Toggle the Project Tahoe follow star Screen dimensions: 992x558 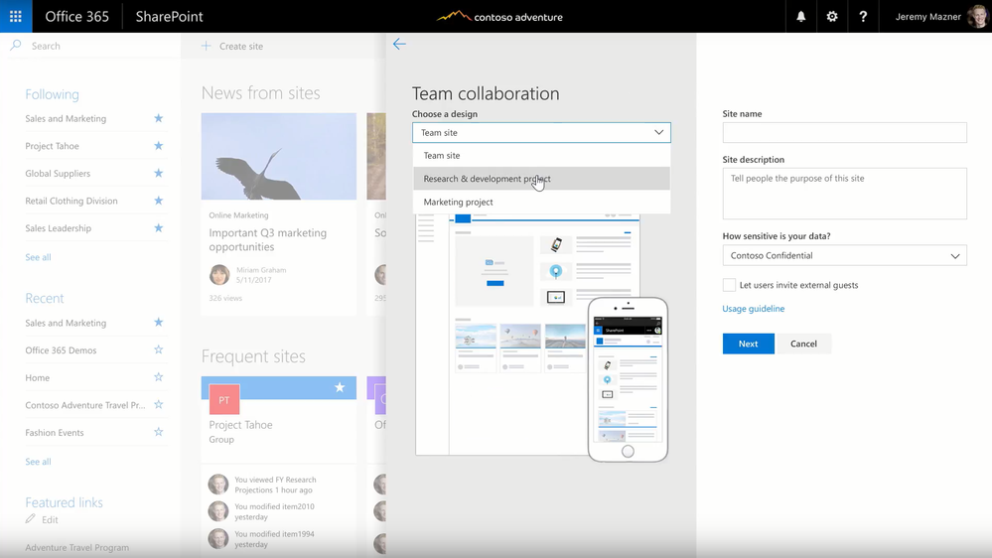[159, 146]
